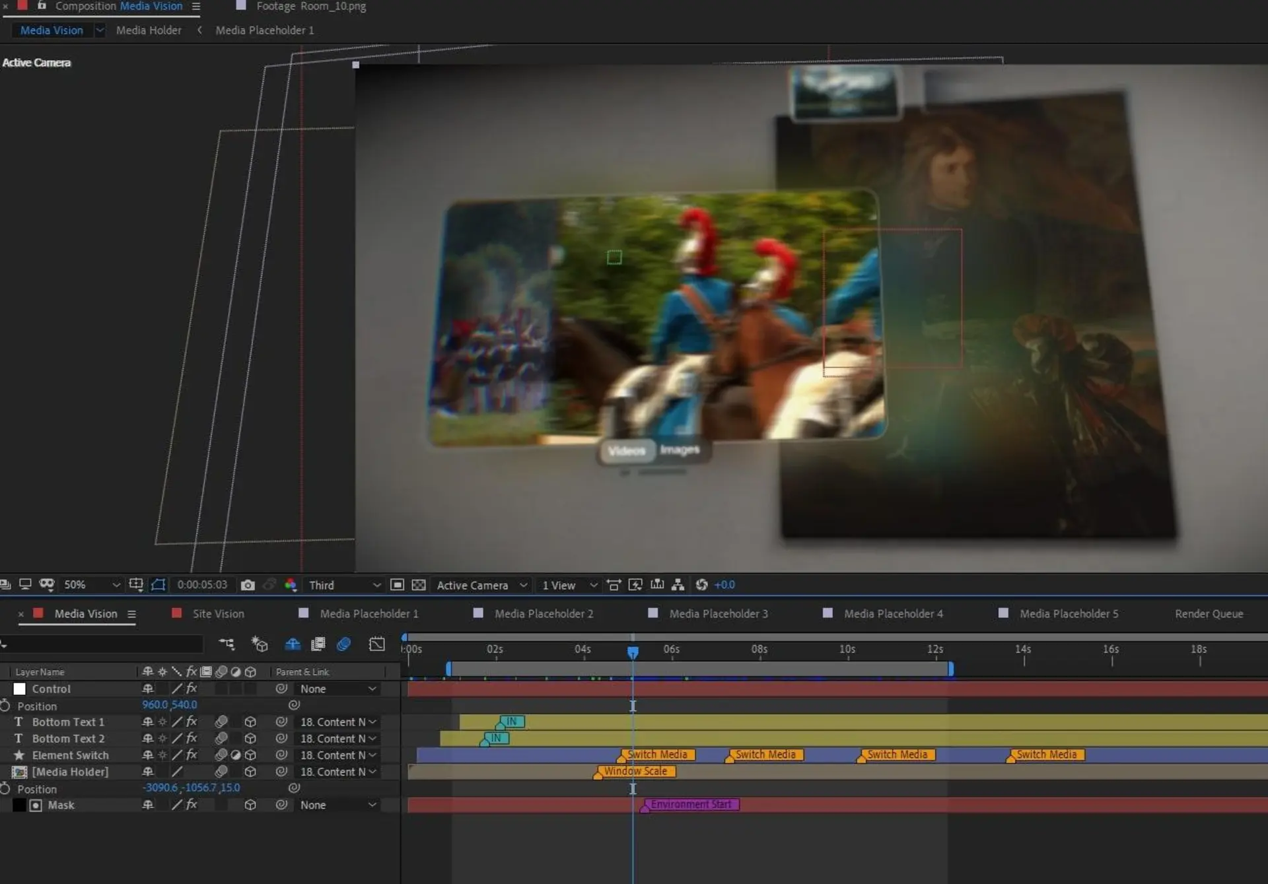Select the Media Vision composition tab
The width and height of the screenshot is (1268, 884).
[86, 613]
